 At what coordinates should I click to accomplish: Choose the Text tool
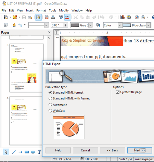pos(39,152)
